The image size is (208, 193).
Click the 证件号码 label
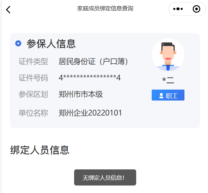pyautogui.click(x=33, y=78)
